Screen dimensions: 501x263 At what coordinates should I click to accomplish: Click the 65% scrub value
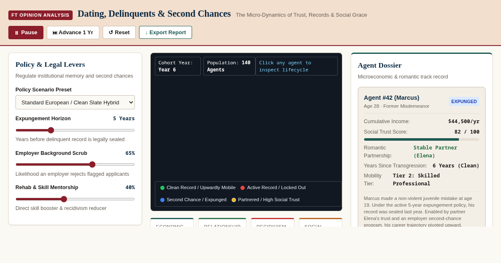click(130, 153)
